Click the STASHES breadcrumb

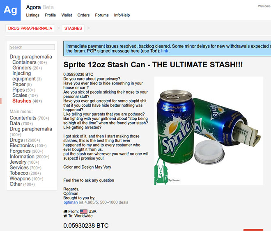pyautogui.click(x=73, y=28)
